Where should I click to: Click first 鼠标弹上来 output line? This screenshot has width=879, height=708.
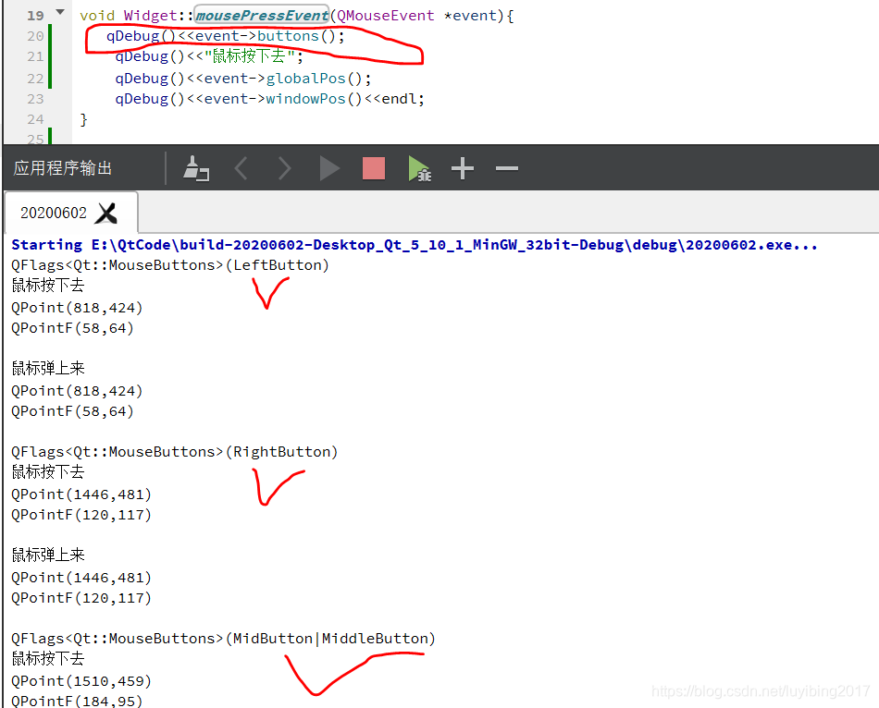tap(48, 369)
